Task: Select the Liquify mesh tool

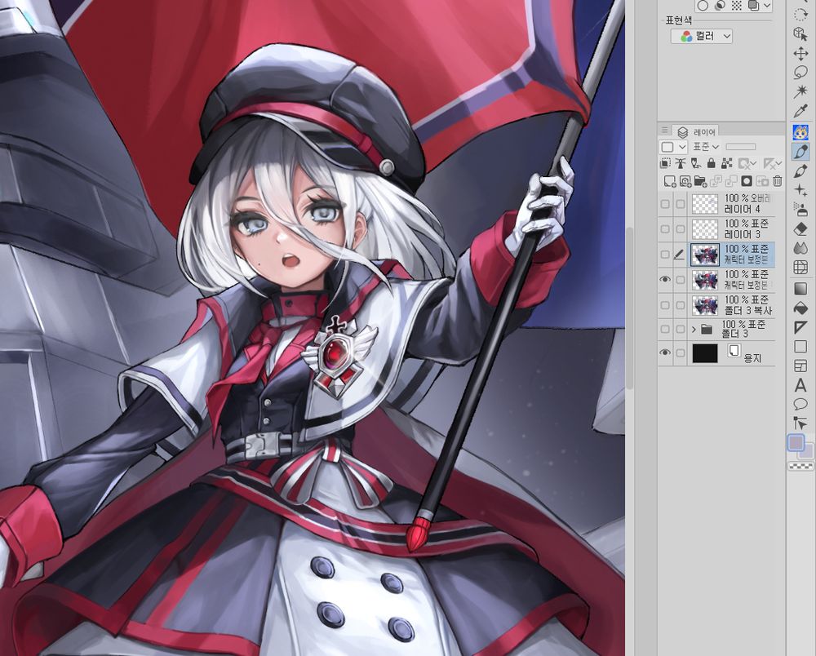Action: tap(800, 268)
